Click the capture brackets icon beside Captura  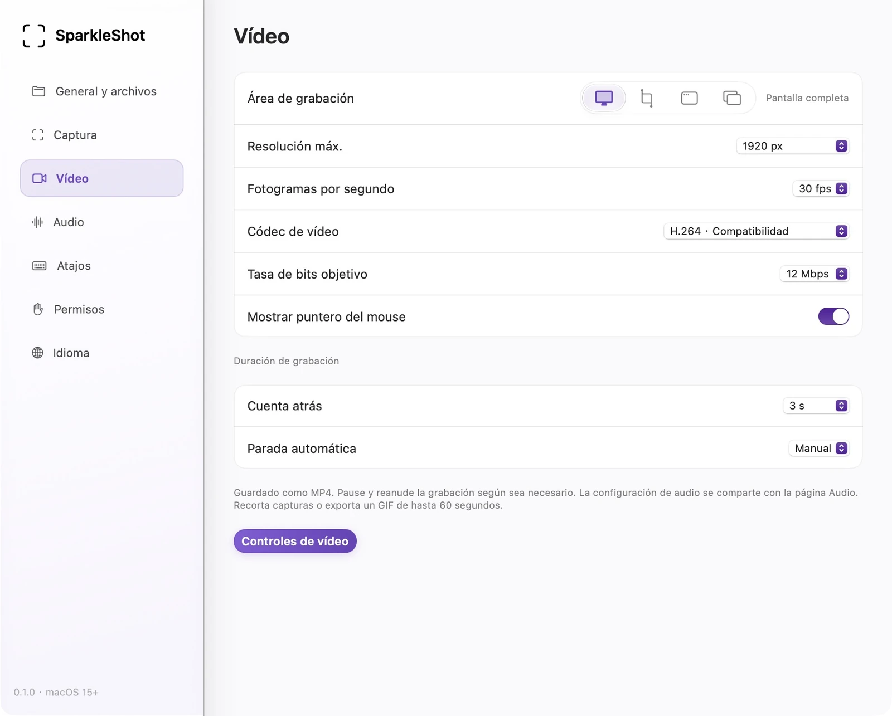click(x=38, y=135)
